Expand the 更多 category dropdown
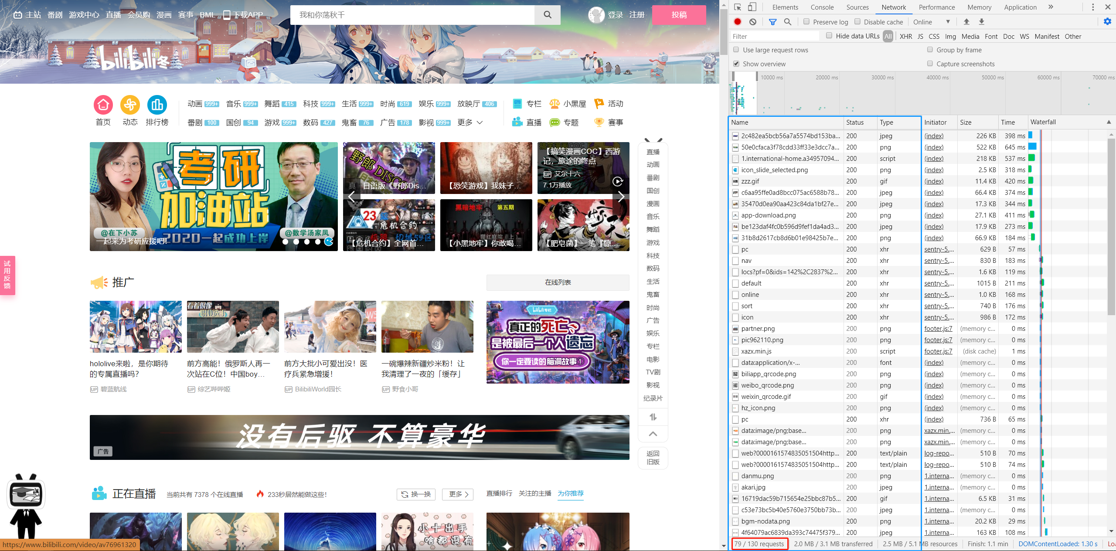 coord(470,122)
